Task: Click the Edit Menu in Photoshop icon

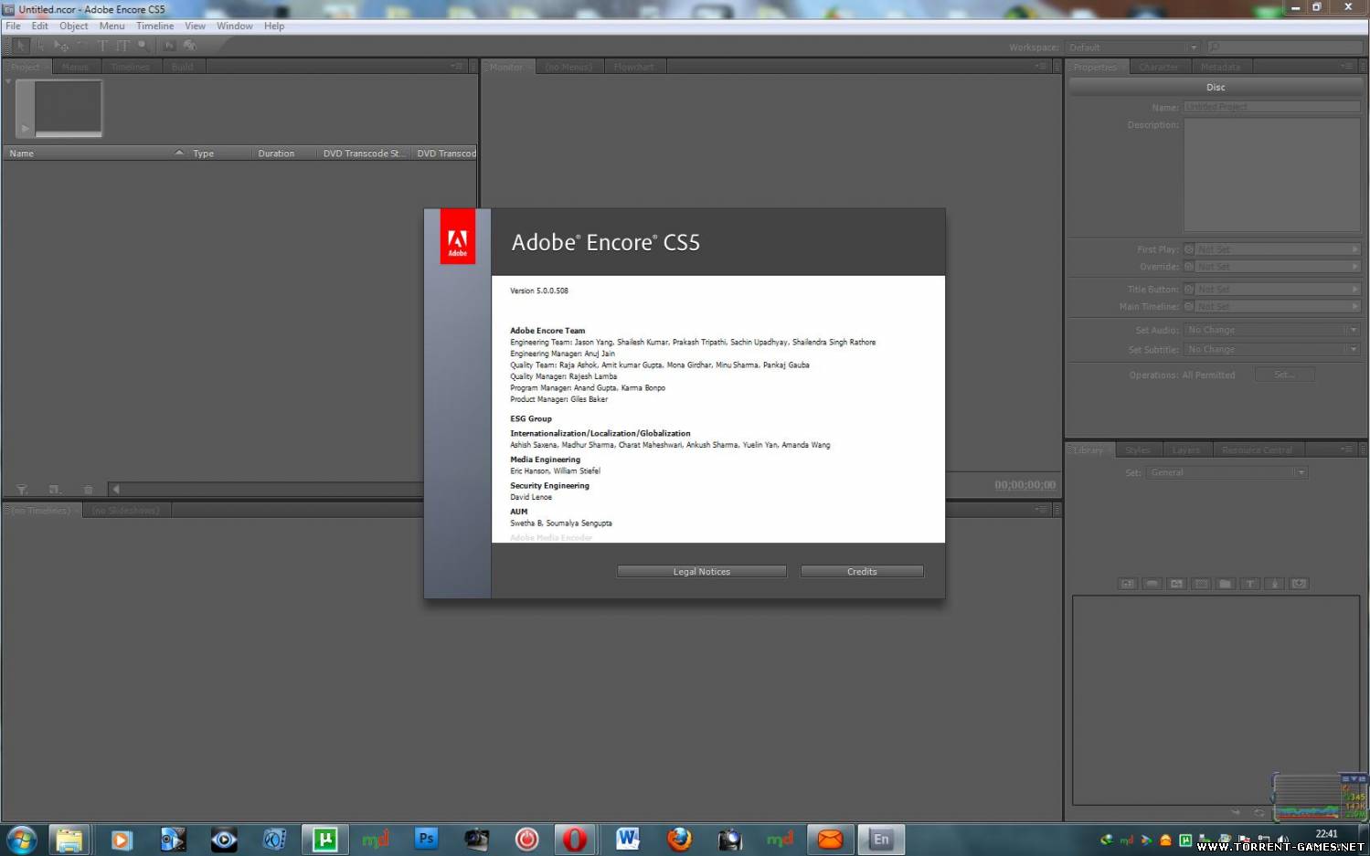Action: click(x=169, y=46)
